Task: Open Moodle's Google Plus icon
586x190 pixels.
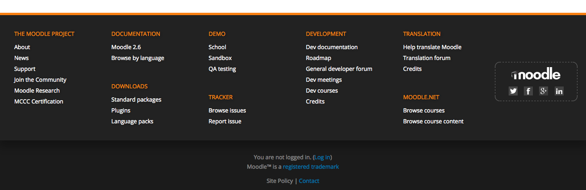Action: [544, 91]
